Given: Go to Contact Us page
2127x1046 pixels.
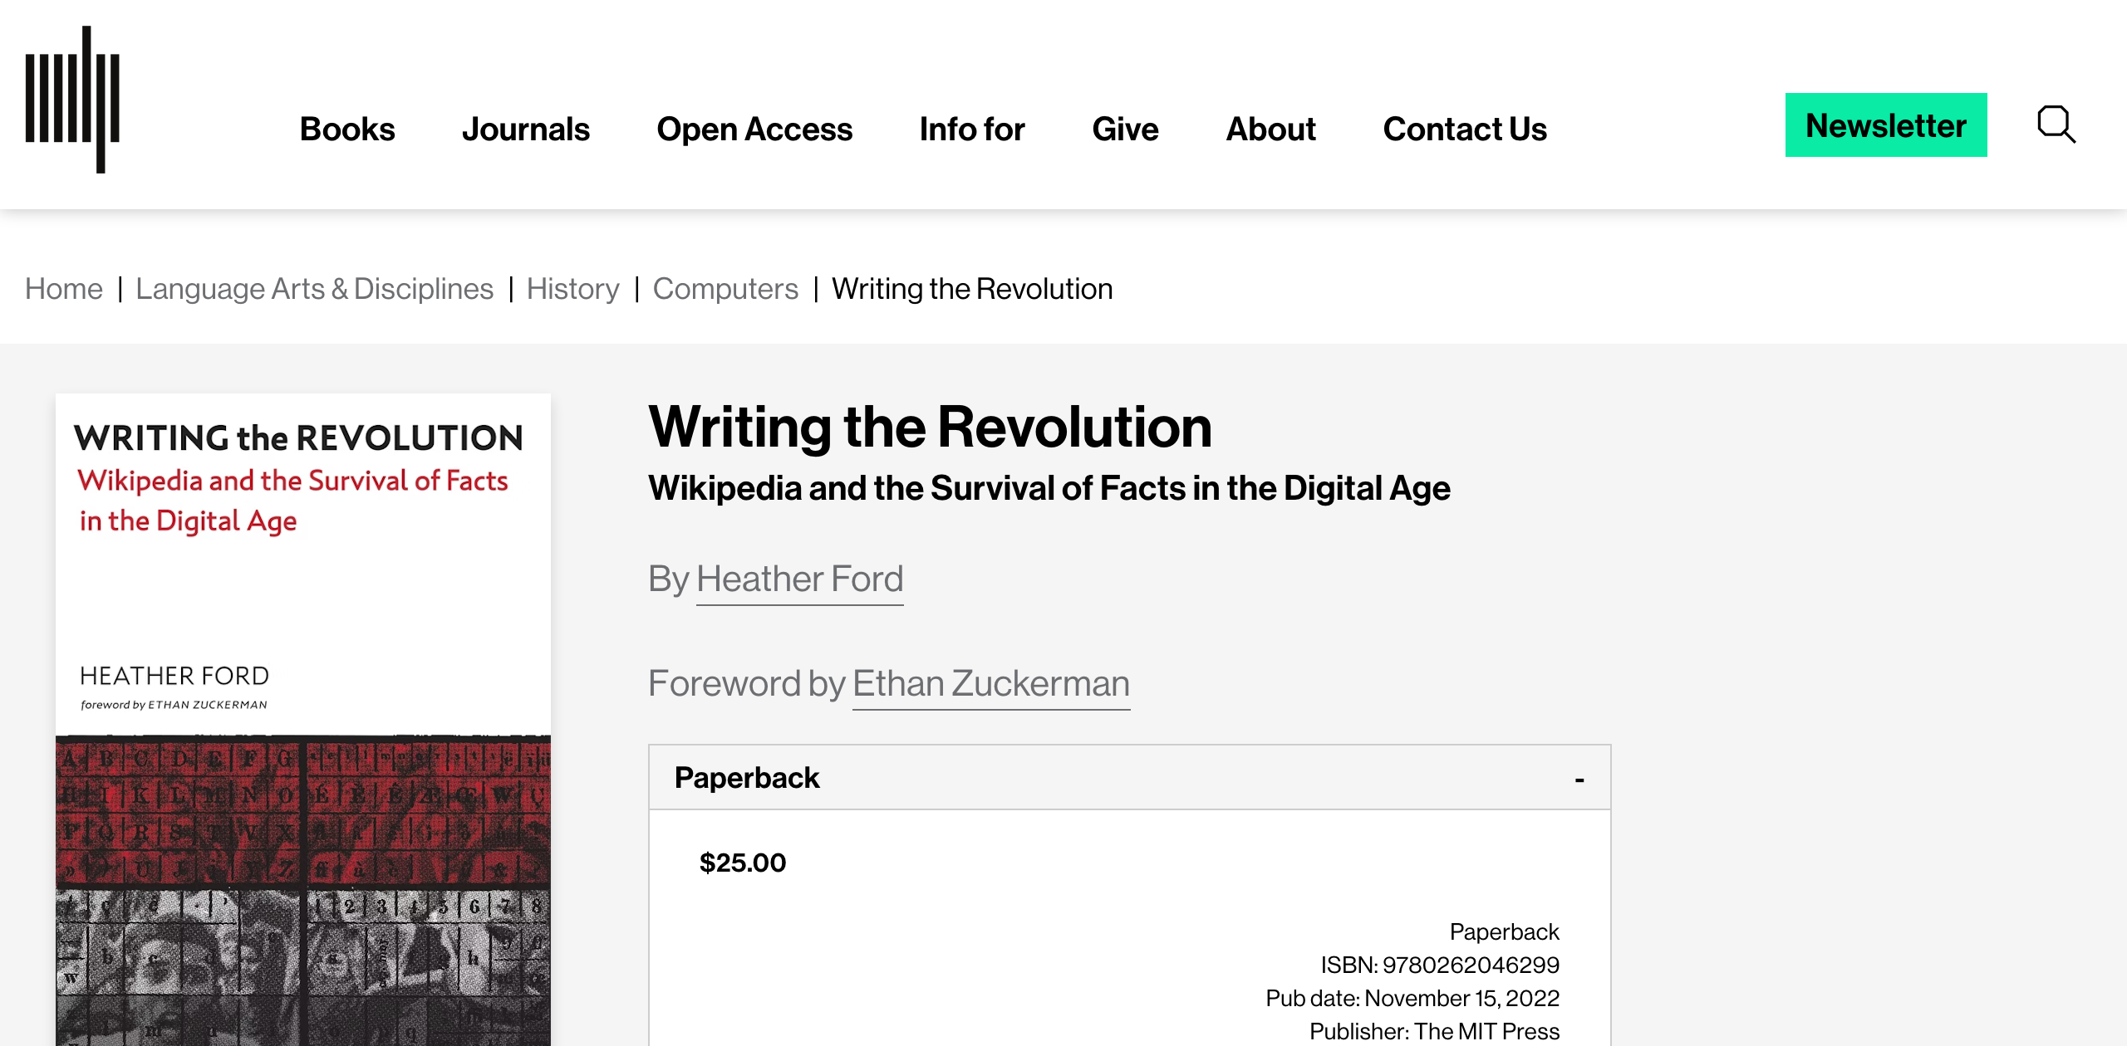Looking at the screenshot, I should click(x=1465, y=129).
